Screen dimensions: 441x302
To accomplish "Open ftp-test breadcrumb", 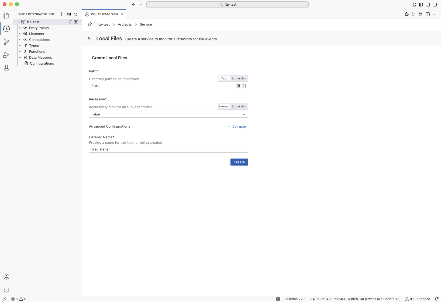I will point(104,24).
